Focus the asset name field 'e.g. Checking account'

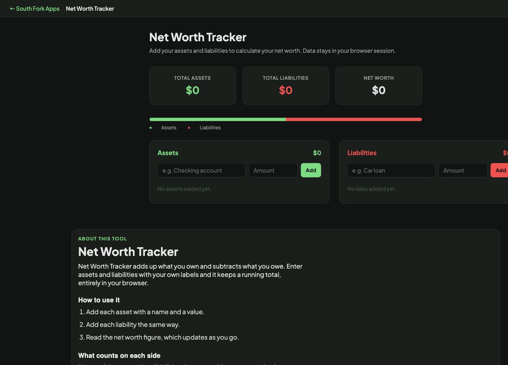tap(202, 170)
